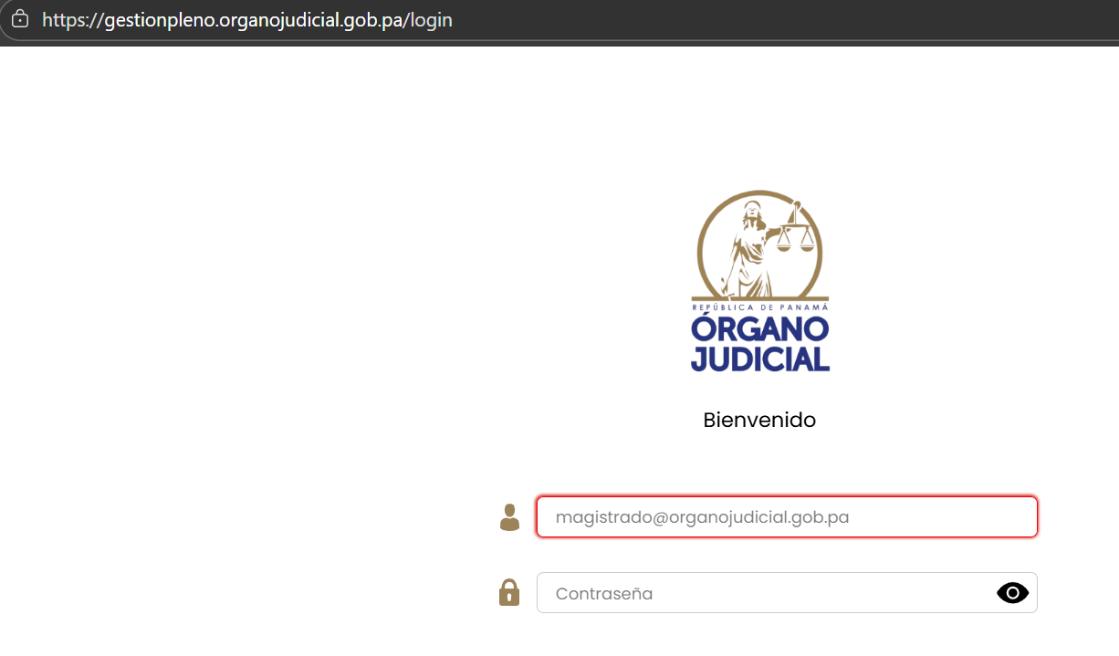Click the "REPÚBLICA DE PANAMÁ" caption in logo
This screenshot has height=656, width=1119.
[759, 307]
